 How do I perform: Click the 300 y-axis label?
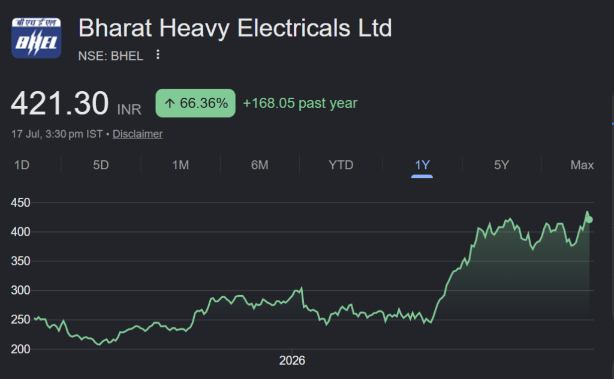[x=20, y=290]
